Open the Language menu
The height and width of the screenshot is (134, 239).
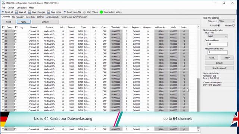[x=22, y=7]
